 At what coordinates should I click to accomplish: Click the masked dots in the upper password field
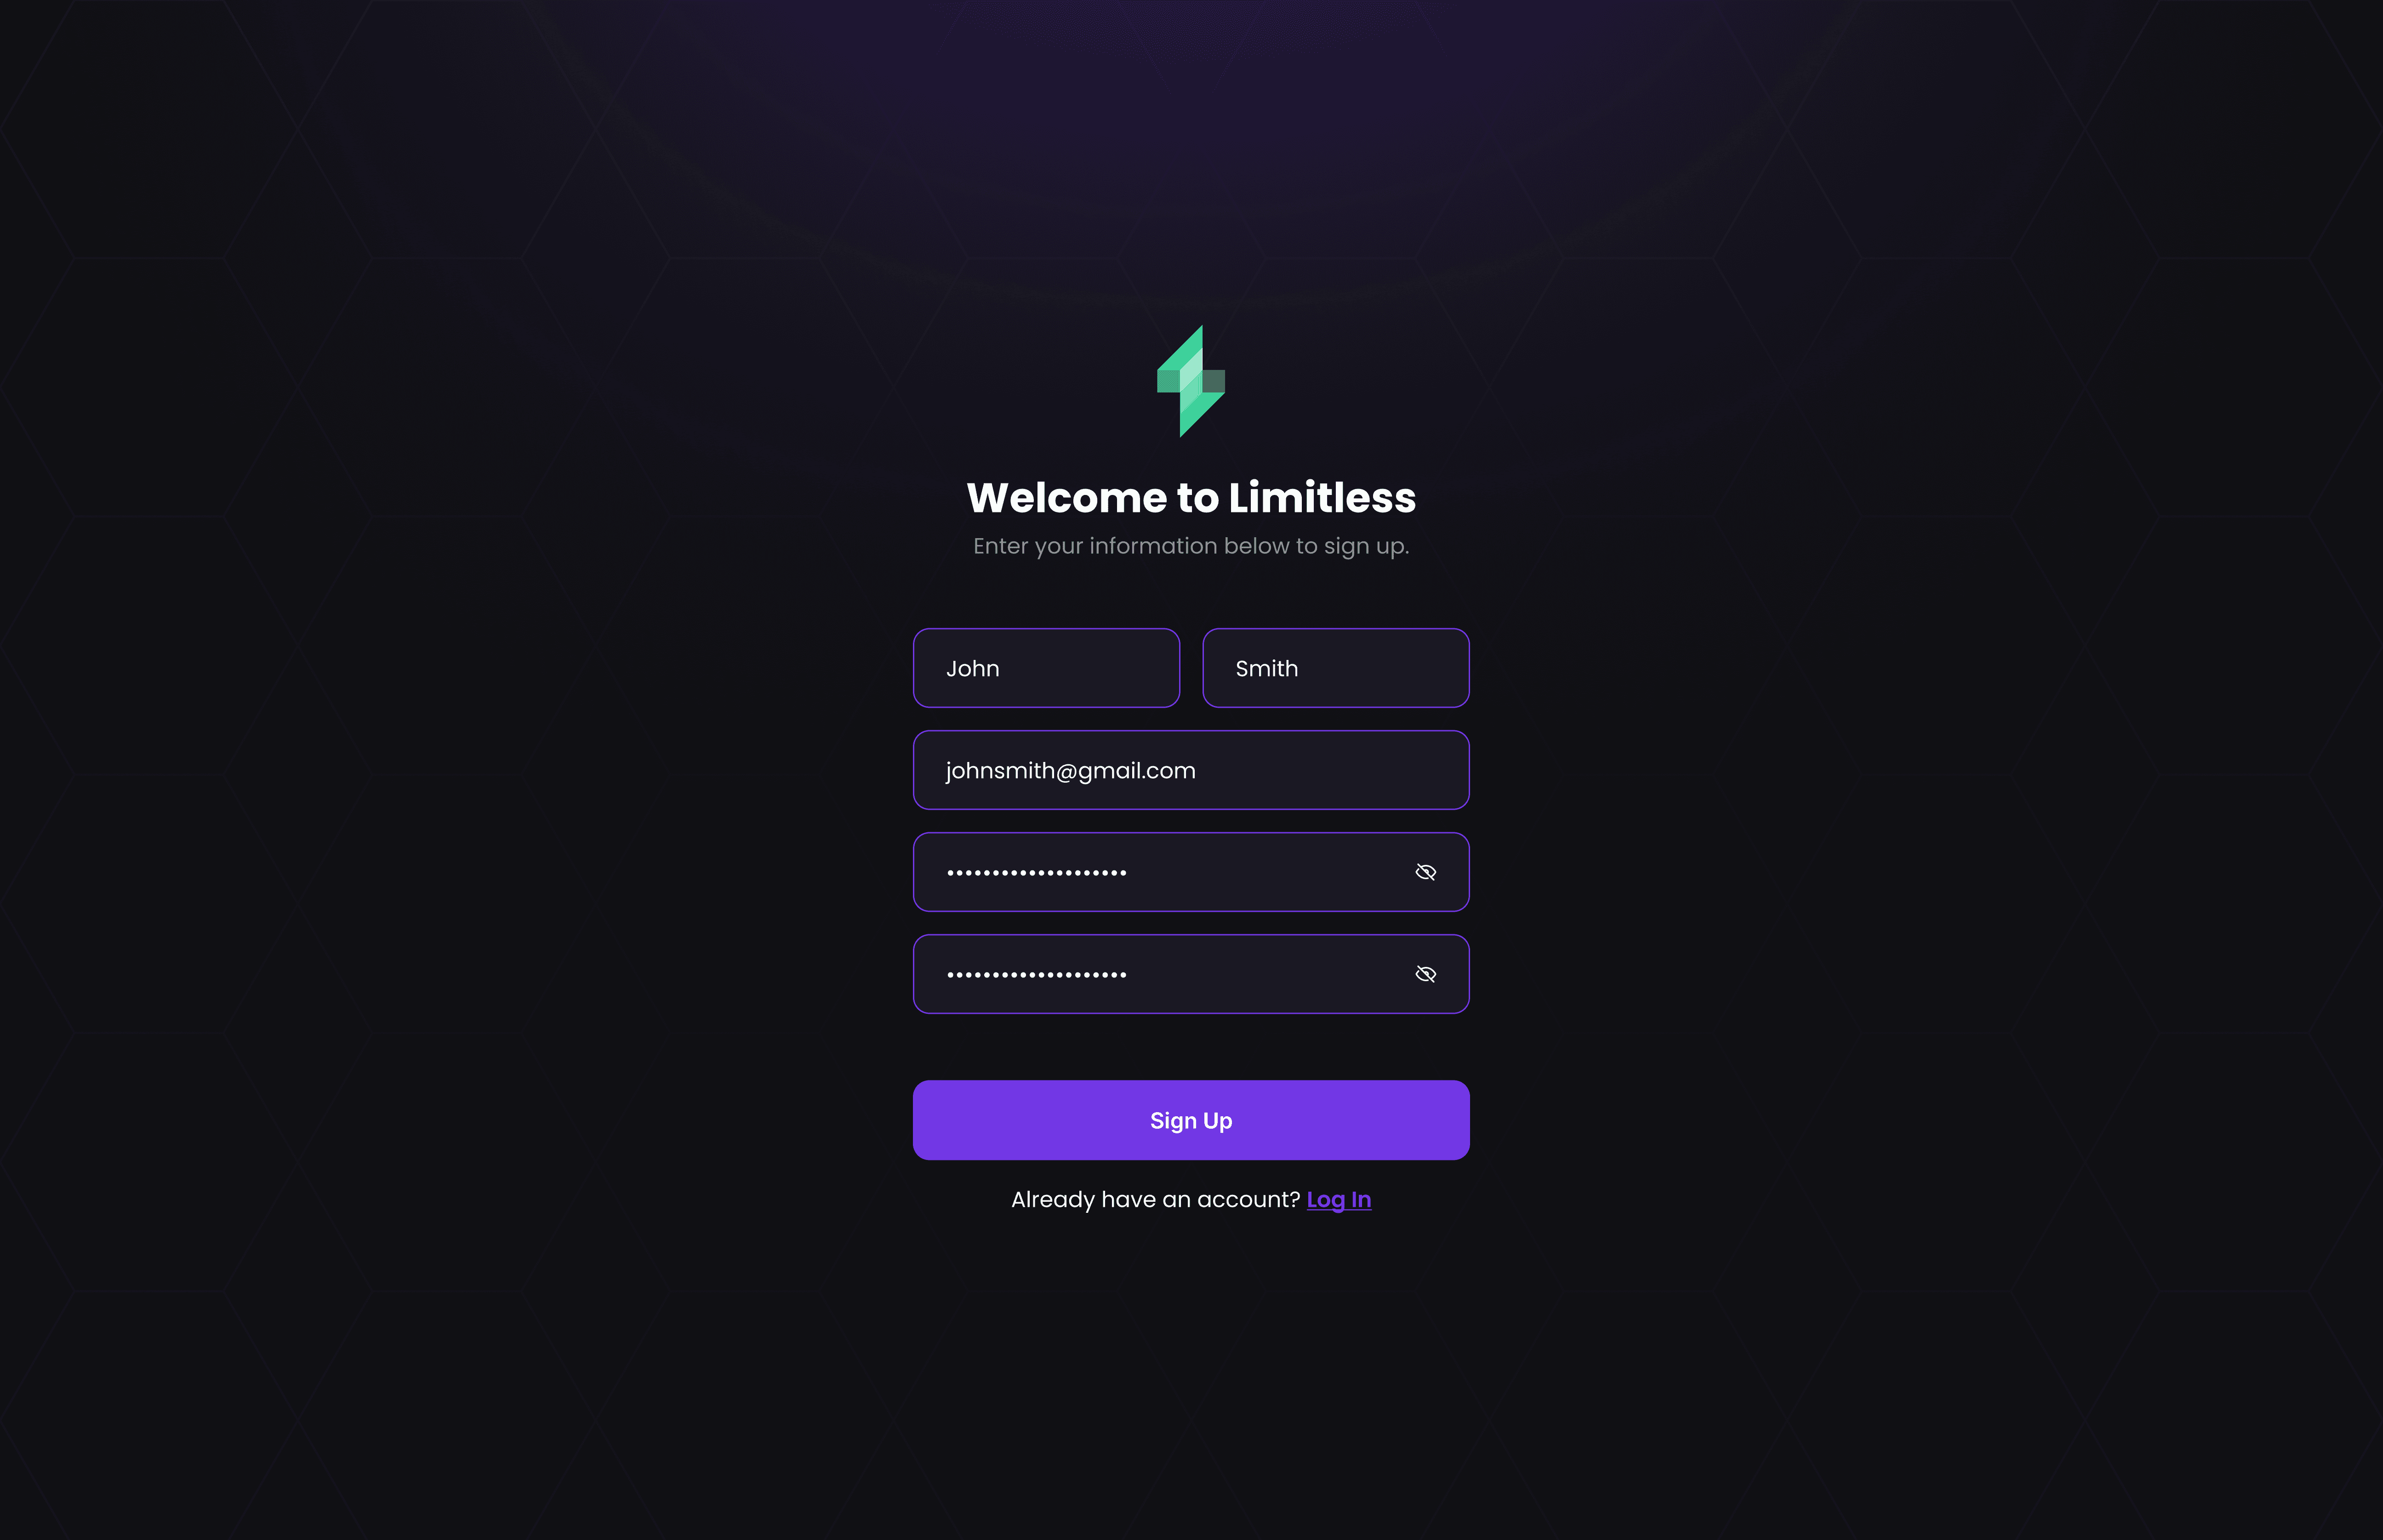coord(1037,873)
